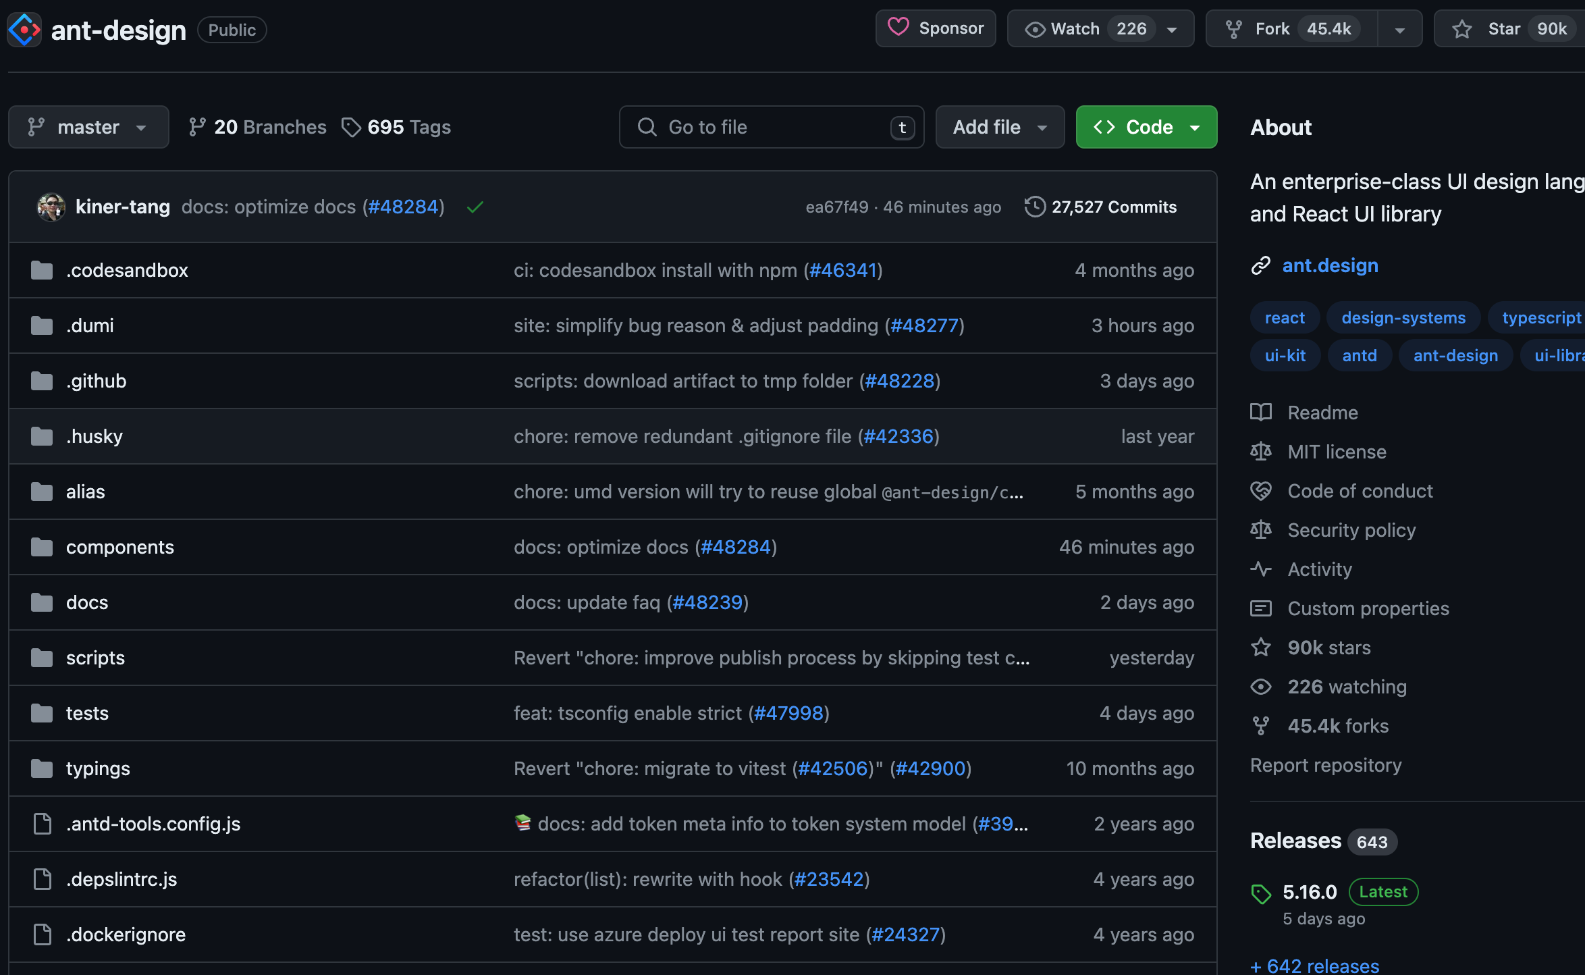Open the green Code dropdown
1585x975 pixels.
1146,127
